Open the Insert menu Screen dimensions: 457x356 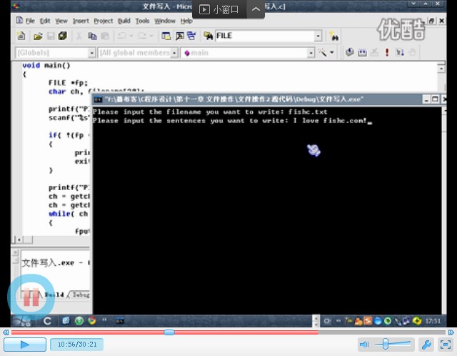click(x=81, y=21)
